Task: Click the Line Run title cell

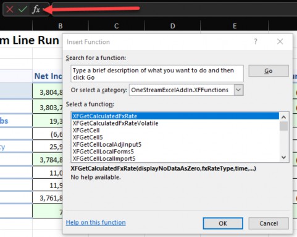Action: pos(30,40)
